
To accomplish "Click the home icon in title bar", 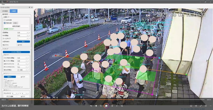I will pyautogui.click(x=2, y=2).
